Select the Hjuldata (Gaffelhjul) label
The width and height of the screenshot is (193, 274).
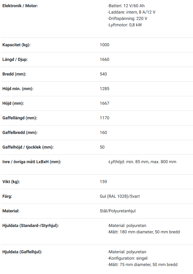point(22,252)
